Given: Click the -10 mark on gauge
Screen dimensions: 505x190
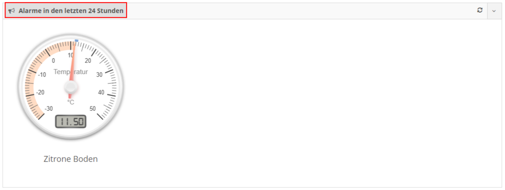Looking at the screenshot, I should pos(42,75).
